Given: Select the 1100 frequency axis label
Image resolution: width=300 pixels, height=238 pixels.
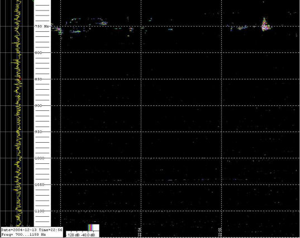Looking at the screenshot, I should click(x=40, y=211).
